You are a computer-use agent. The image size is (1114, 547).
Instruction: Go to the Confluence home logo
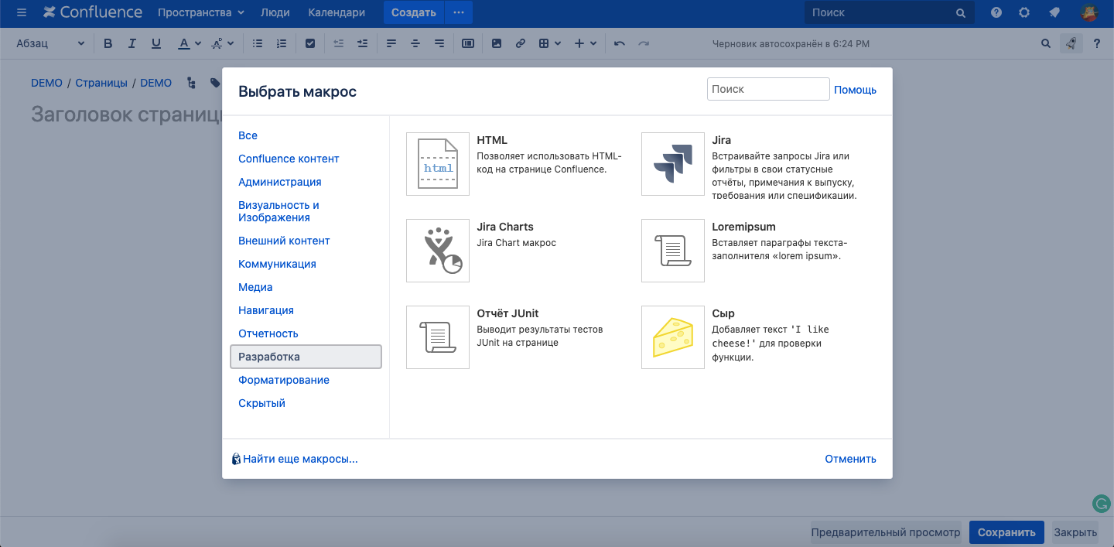pyautogui.click(x=93, y=12)
